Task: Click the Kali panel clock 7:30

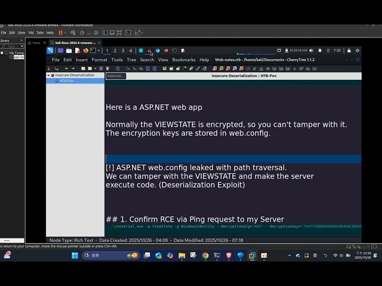Action: tap(337, 50)
